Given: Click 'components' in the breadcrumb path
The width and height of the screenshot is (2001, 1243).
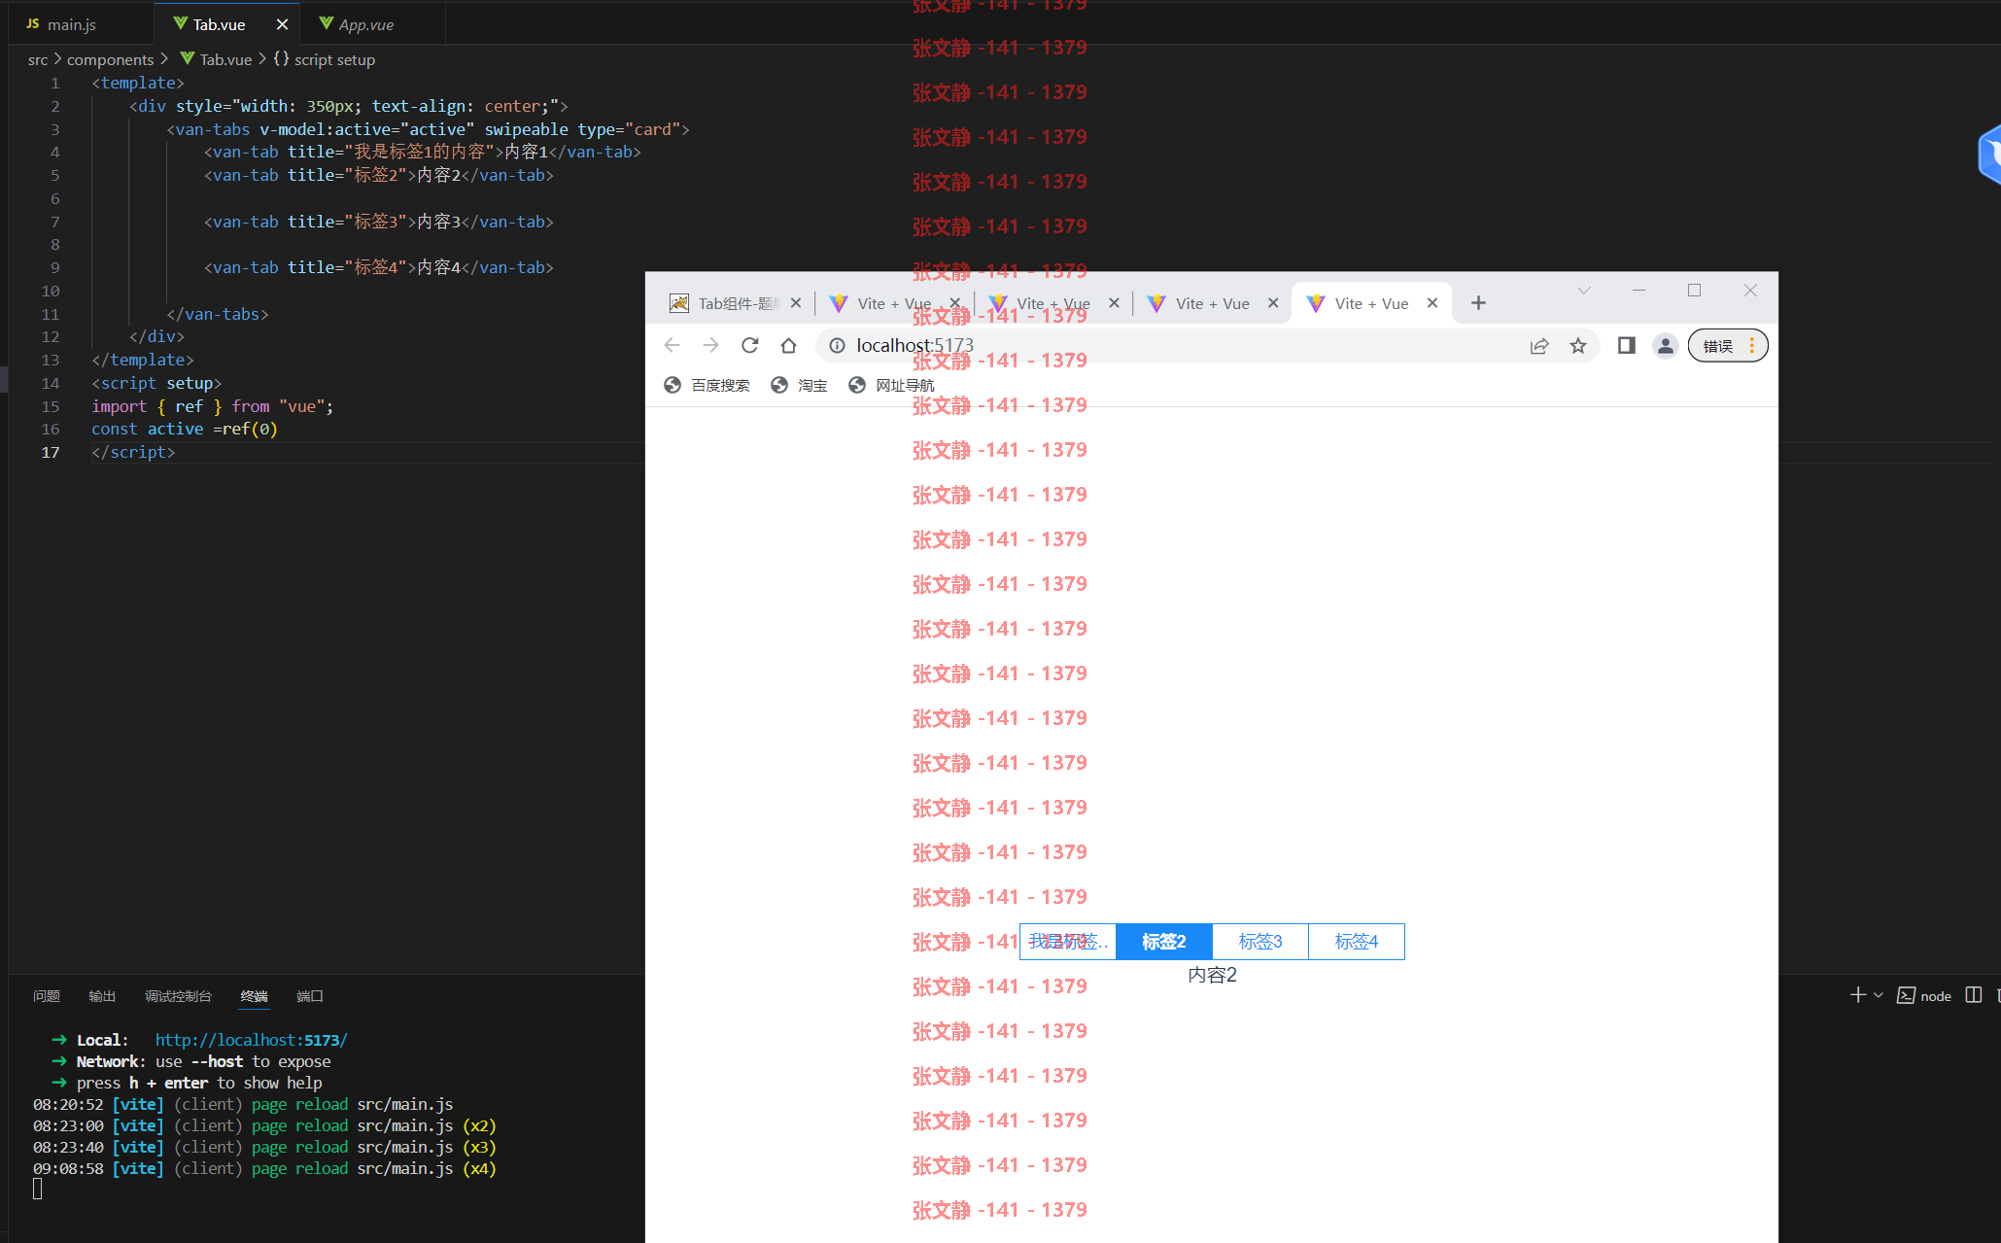Looking at the screenshot, I should coord(110,59).
